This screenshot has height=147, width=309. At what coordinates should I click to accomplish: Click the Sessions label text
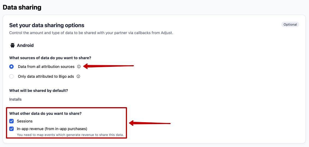point(25,121)
